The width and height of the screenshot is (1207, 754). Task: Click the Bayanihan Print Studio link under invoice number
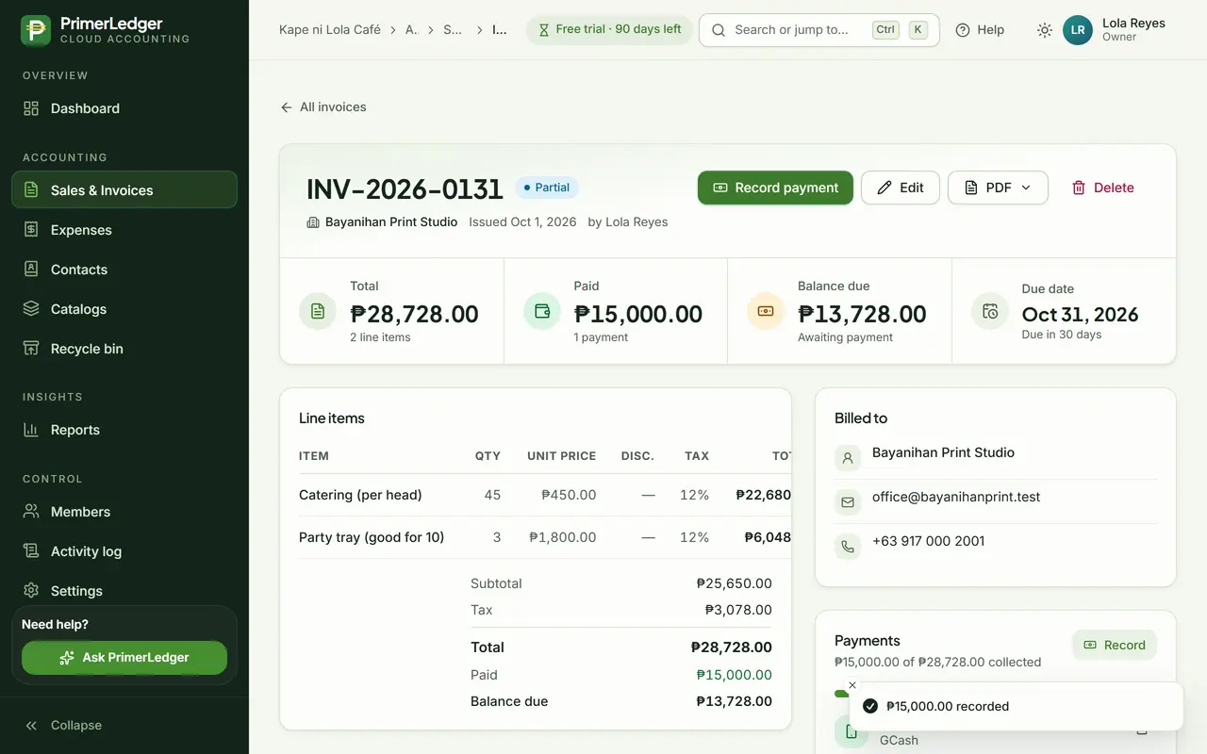391,222
